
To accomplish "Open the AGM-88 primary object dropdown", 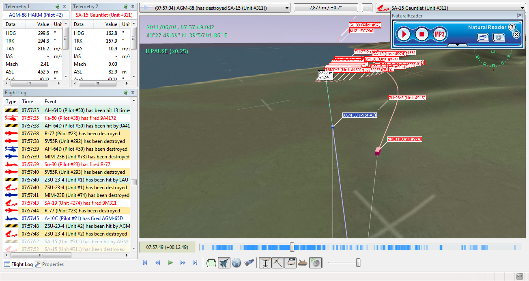I will click(x=215, y=8).
